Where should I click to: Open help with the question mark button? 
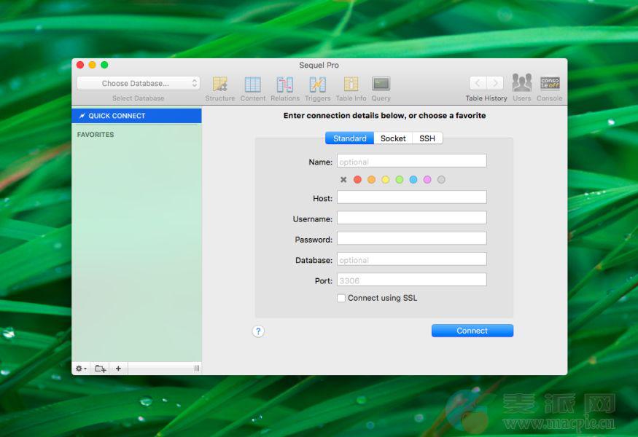tap(258, 331)
